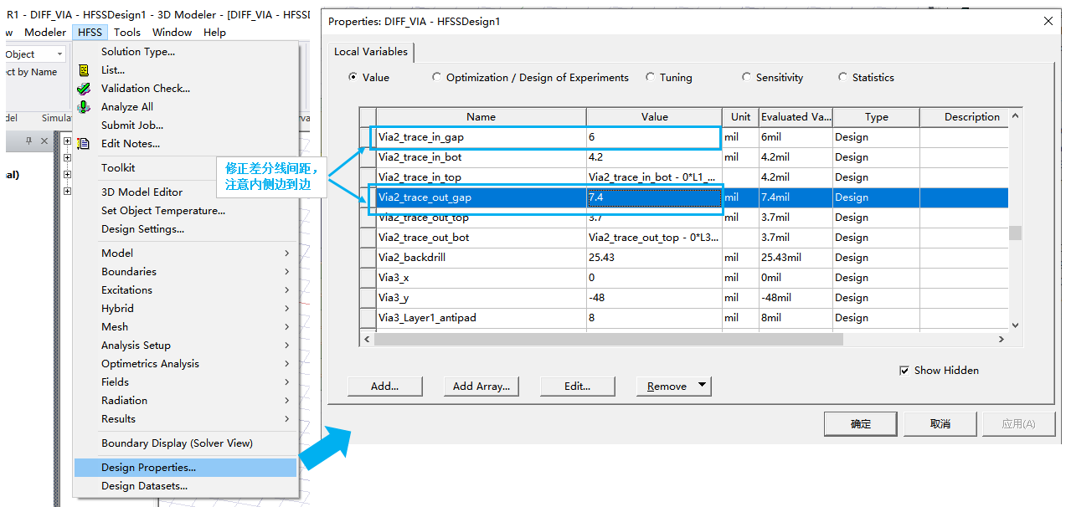Screen dimensions: 1066x507
Task: Choose Toolkit menu entry
Action: pyautogui.click(x=185, y=168)
